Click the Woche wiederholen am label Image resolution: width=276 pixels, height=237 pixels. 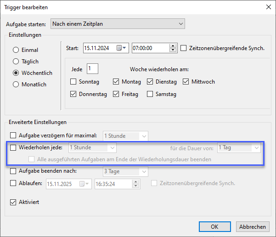click(x=159, y=69)
